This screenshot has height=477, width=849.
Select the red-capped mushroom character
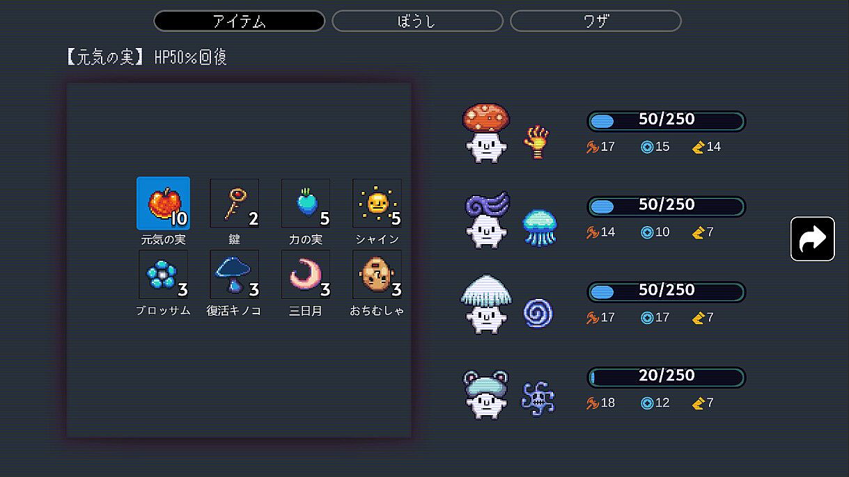click(485, 133)
